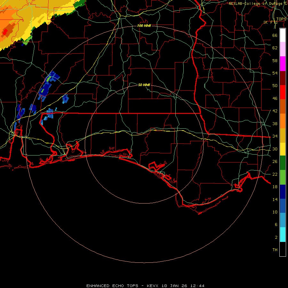Click the gold legend swatch
288x288 pixels.
pyautogui.click(x=283, y=135)
